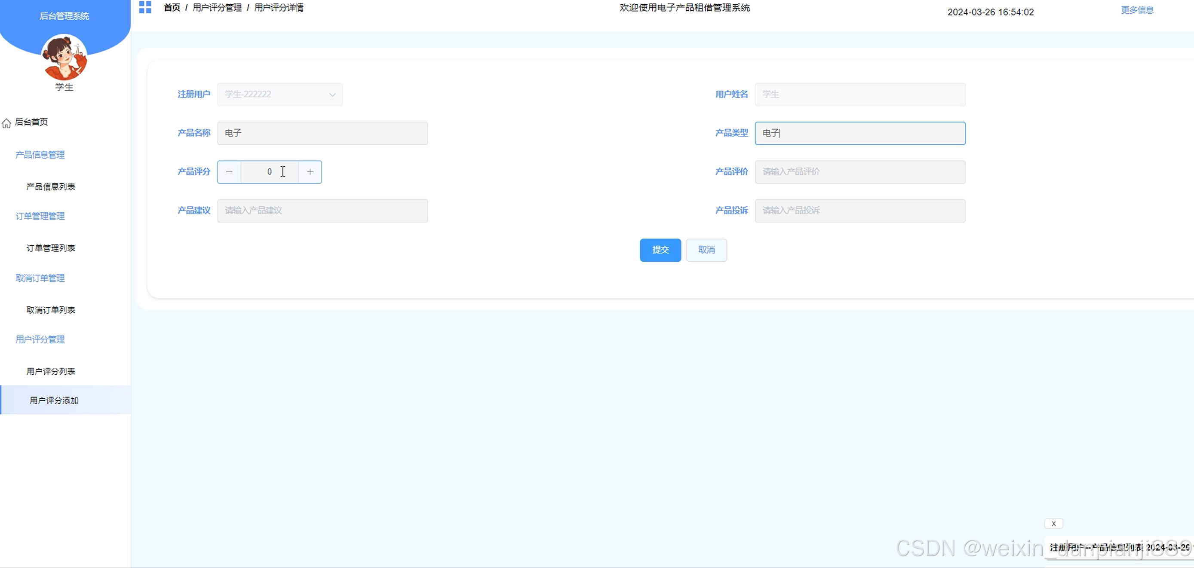Open the 注册用户 dropdown arrow
1194x568 pixels.
tap(332, 95)
